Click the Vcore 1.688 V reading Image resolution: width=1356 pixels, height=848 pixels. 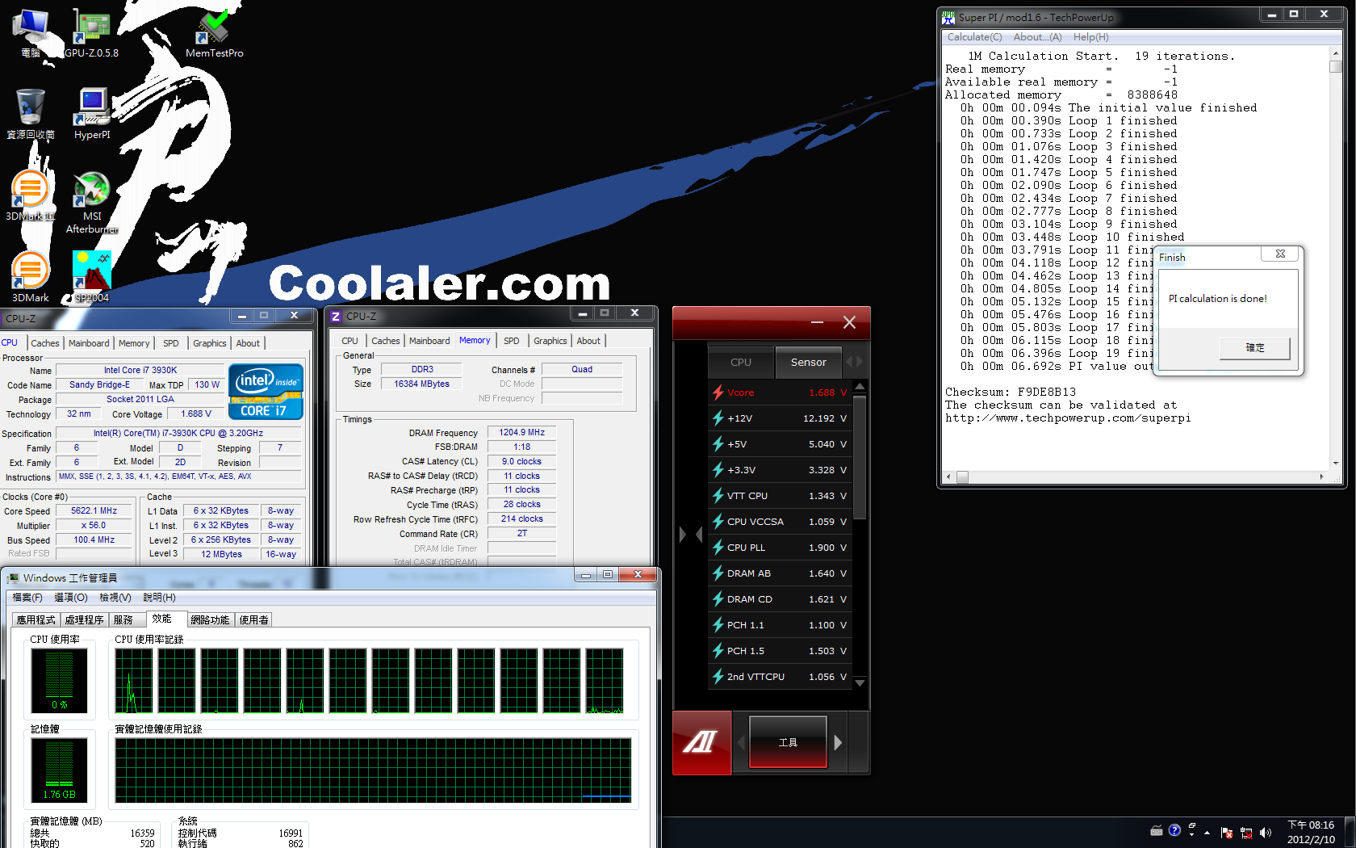828,393
